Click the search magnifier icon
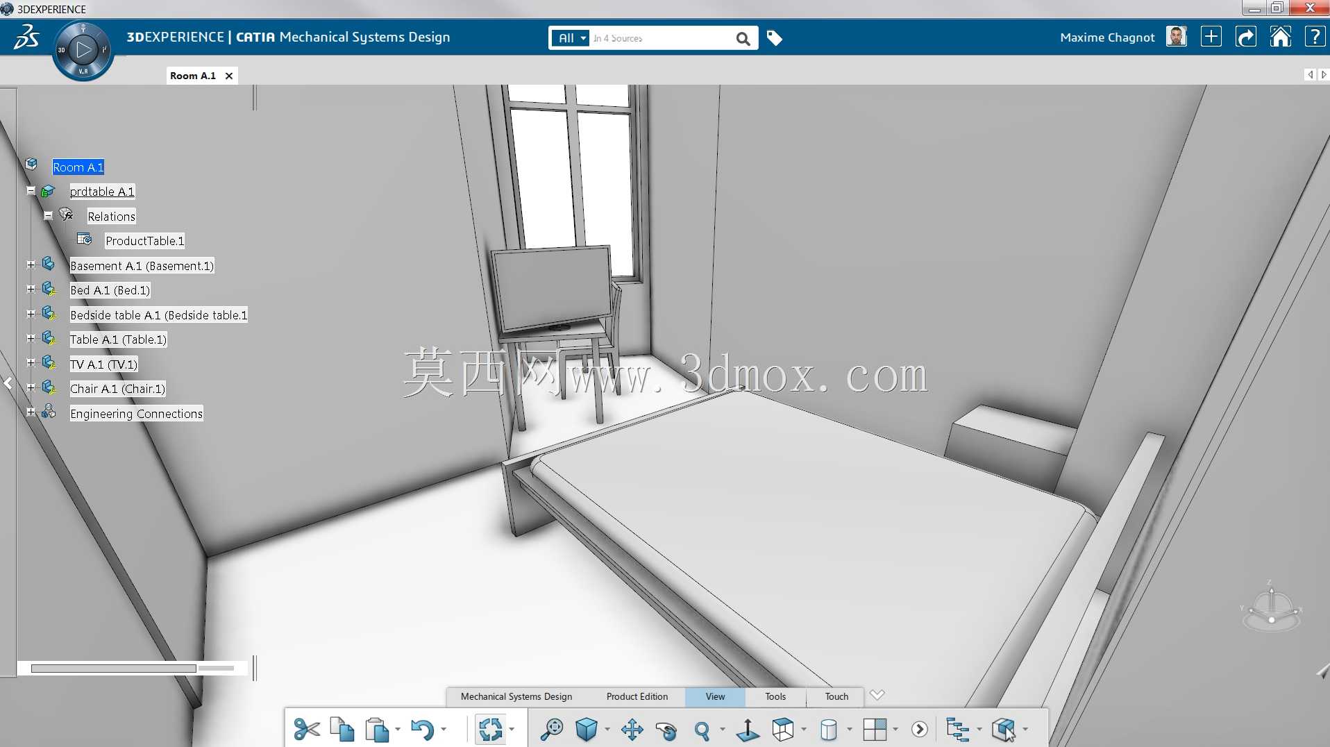The height and width of the screenshot is (747, 1330). click(743, 39)
